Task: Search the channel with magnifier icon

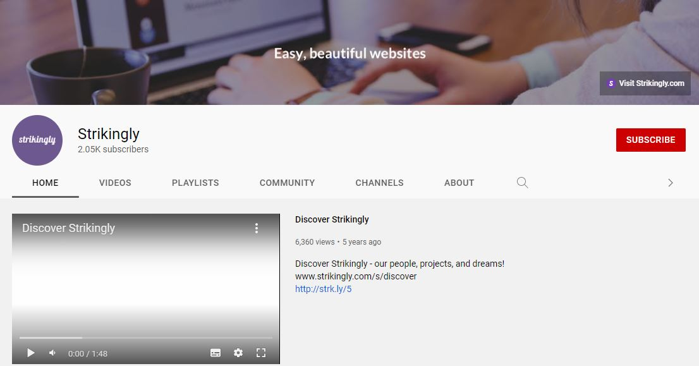Action: click(x=522, y=183)
